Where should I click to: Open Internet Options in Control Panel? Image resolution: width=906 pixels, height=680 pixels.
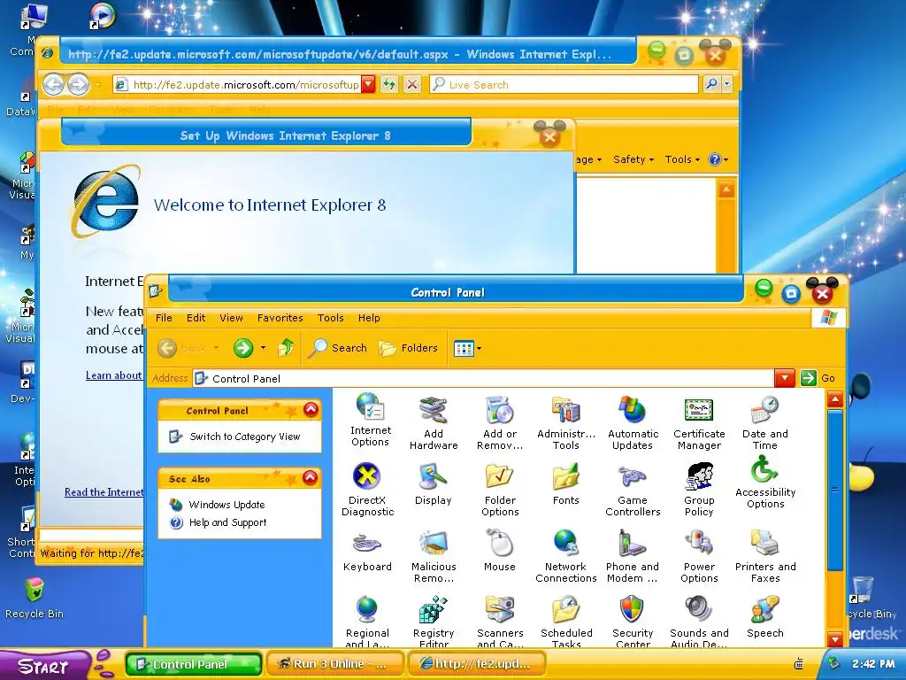(370, 420)
